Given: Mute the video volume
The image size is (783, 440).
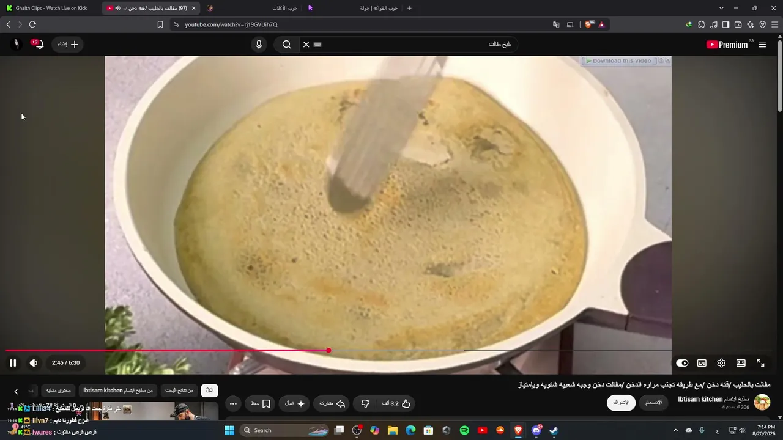Looking at the screenshot, I should pos(34,363).
